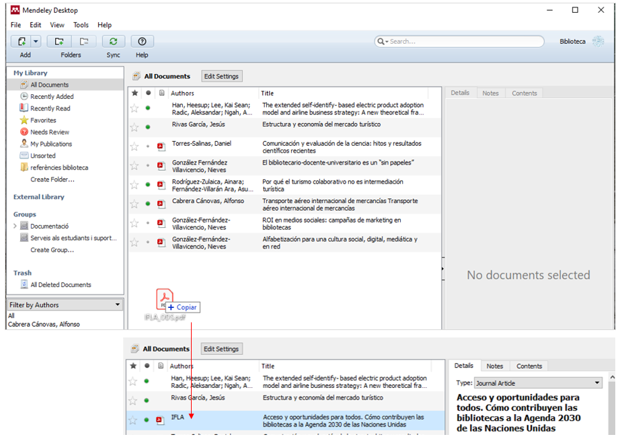
Task: Open the Help menu
Action: 105,25
